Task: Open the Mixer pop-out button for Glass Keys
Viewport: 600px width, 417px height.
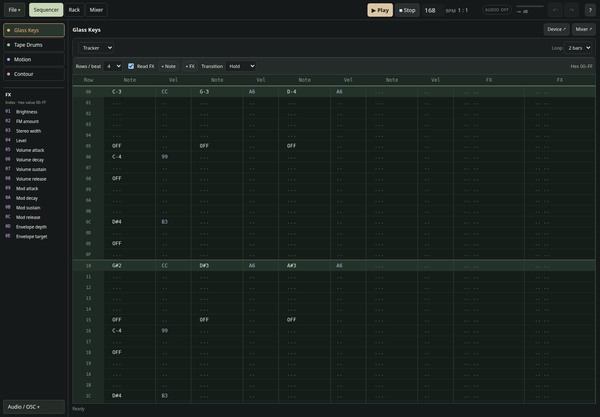Action: click(x=584, y=29)
